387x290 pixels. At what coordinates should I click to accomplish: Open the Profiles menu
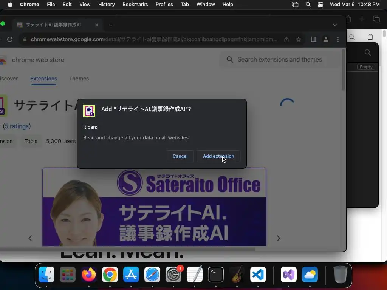(164, 4)
